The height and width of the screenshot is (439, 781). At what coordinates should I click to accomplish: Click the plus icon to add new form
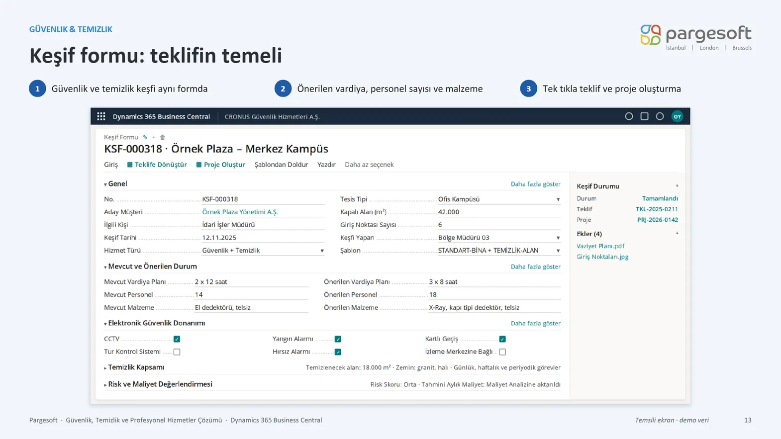coord(154,137)
